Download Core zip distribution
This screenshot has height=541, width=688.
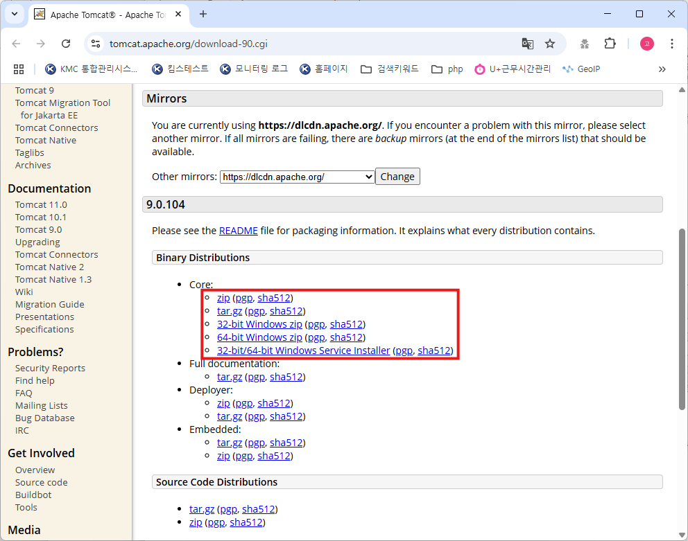[x=223, y=298]
